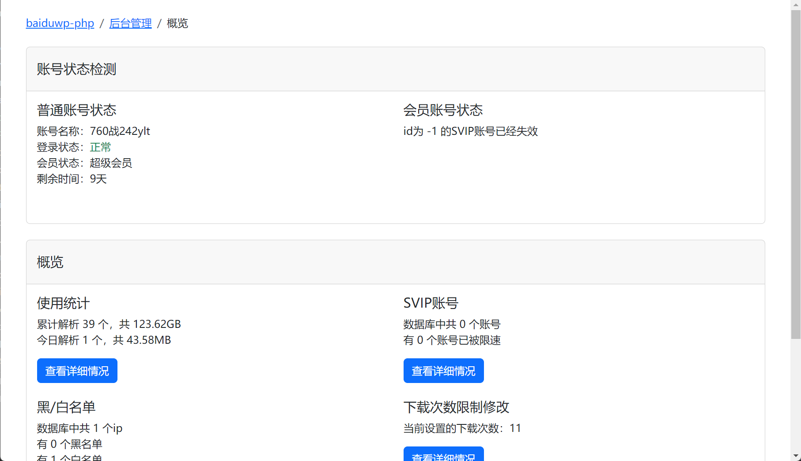Click the SVIP expiry notice text

471,131
